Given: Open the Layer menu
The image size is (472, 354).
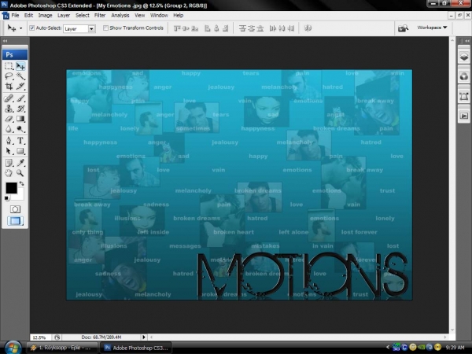Looking at the screenshot, I should click(64, 16).
